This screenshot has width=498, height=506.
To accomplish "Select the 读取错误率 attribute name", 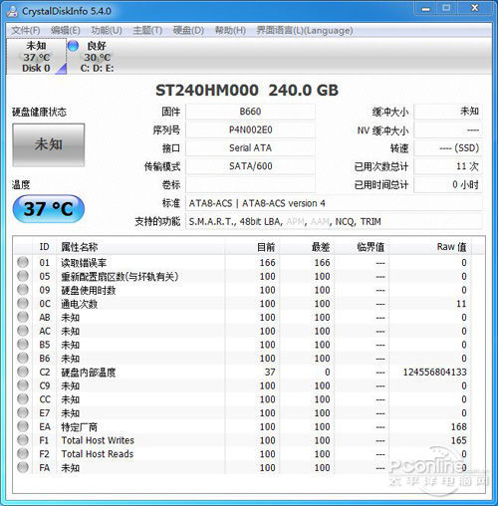I will coord(84,263).
